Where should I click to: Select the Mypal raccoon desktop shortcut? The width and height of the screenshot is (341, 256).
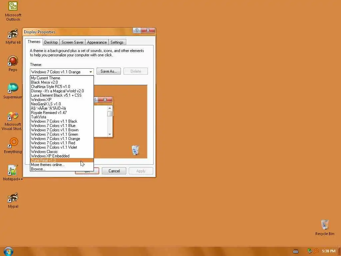pos(13,200)
